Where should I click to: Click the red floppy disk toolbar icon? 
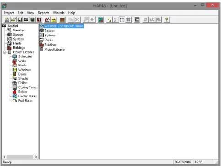pos(39,20)
